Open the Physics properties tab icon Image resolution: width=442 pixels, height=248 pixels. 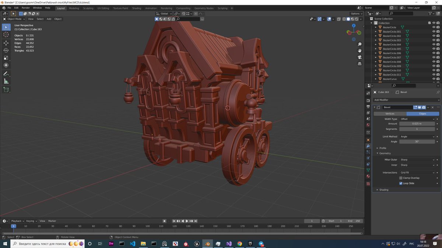pos(368,158)
